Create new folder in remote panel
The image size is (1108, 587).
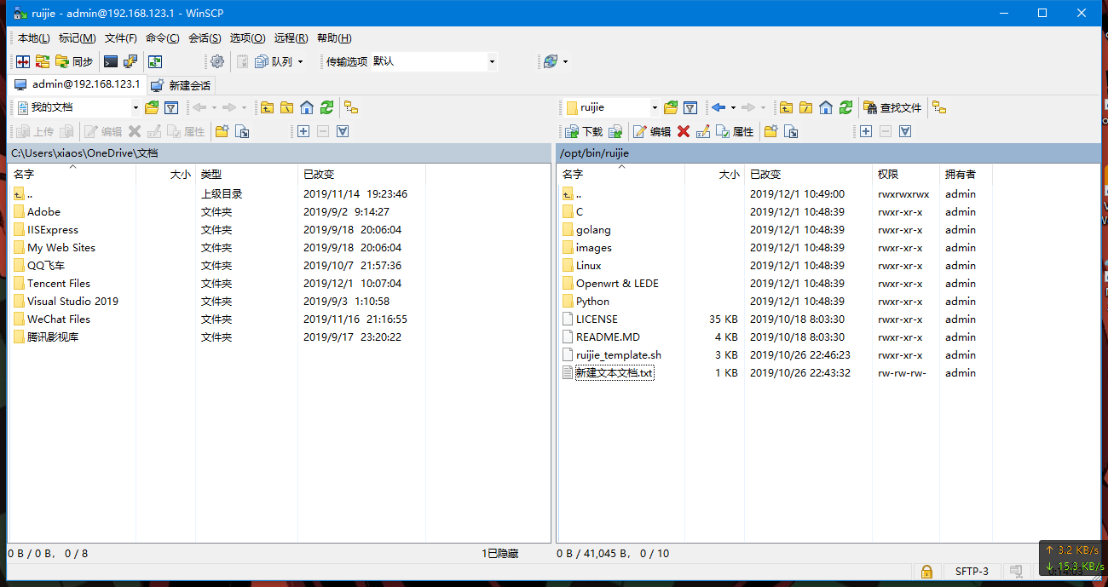click(770, 131)
